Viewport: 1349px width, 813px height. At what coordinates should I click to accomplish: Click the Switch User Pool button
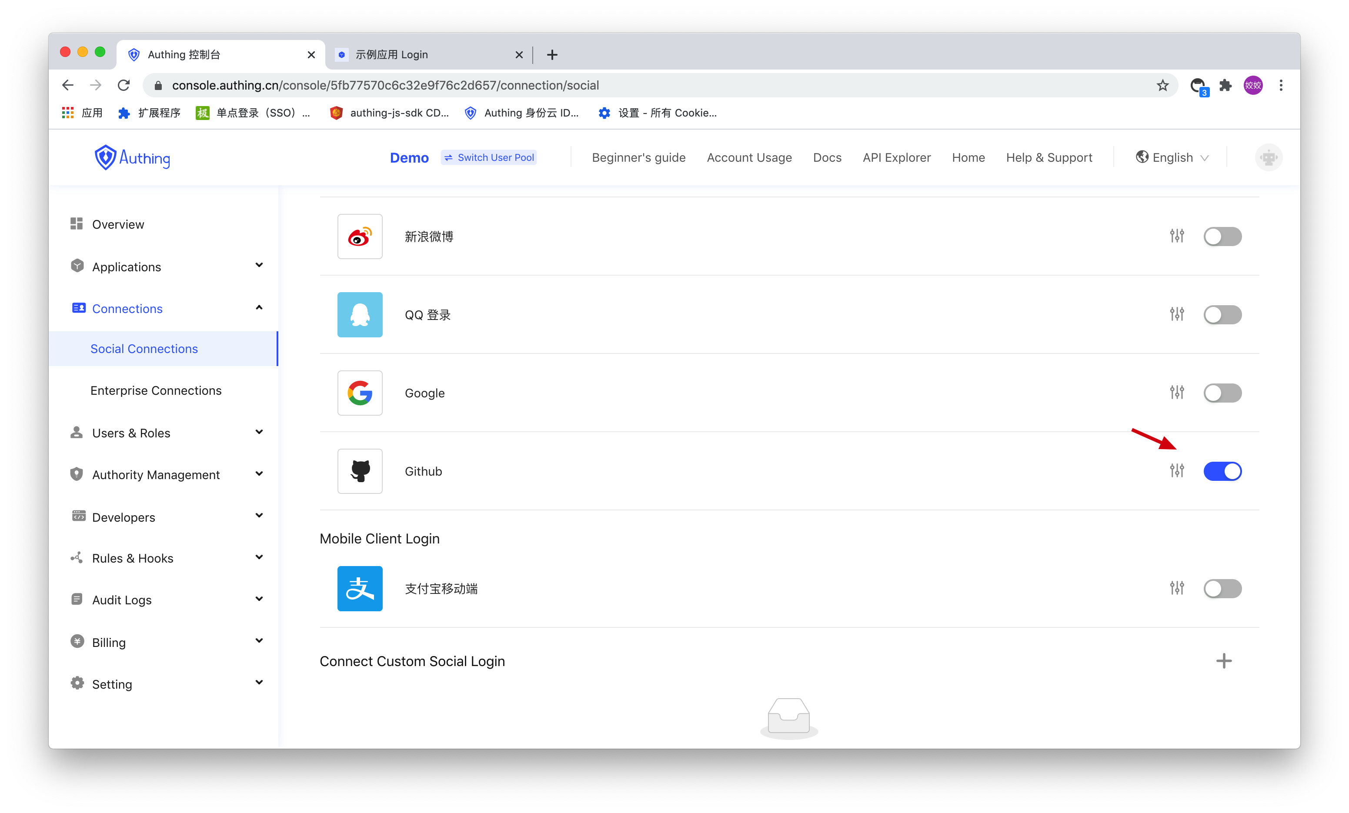coord(488,158)
